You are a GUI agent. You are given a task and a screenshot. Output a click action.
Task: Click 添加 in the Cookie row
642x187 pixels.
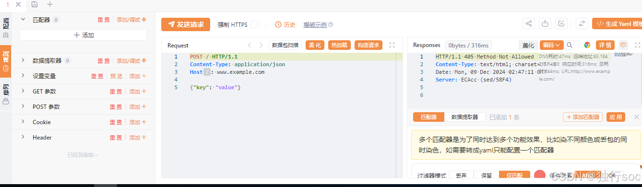[x=137, y=122]
